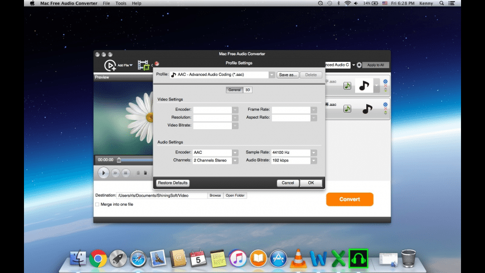Click the Add File icon

(109, 66)
